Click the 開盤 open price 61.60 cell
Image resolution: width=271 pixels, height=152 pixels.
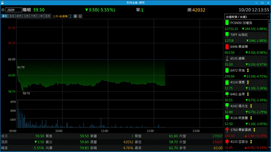tap(173, 136)
